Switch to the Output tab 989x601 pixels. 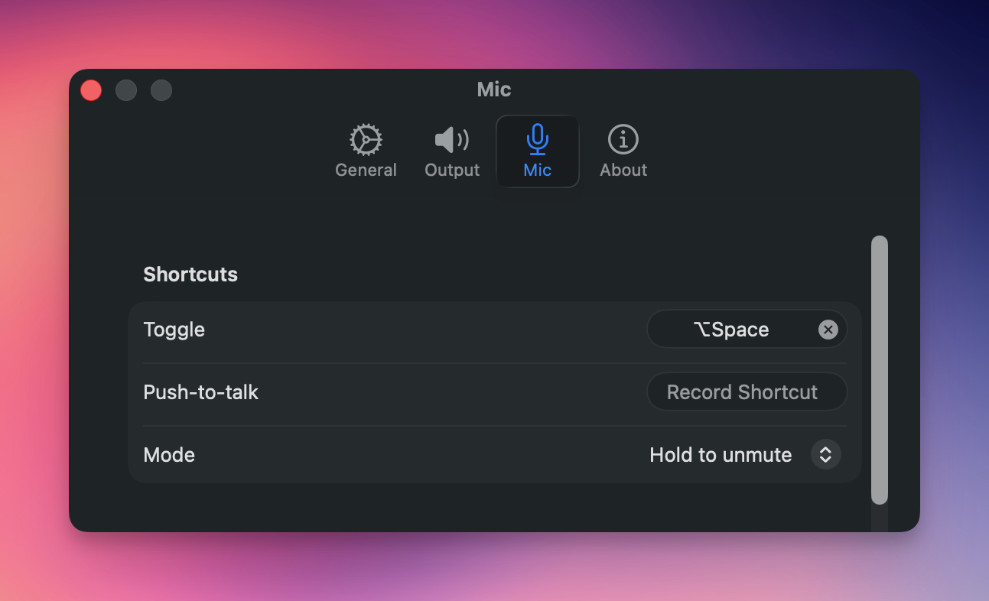(x=452, y=151)
